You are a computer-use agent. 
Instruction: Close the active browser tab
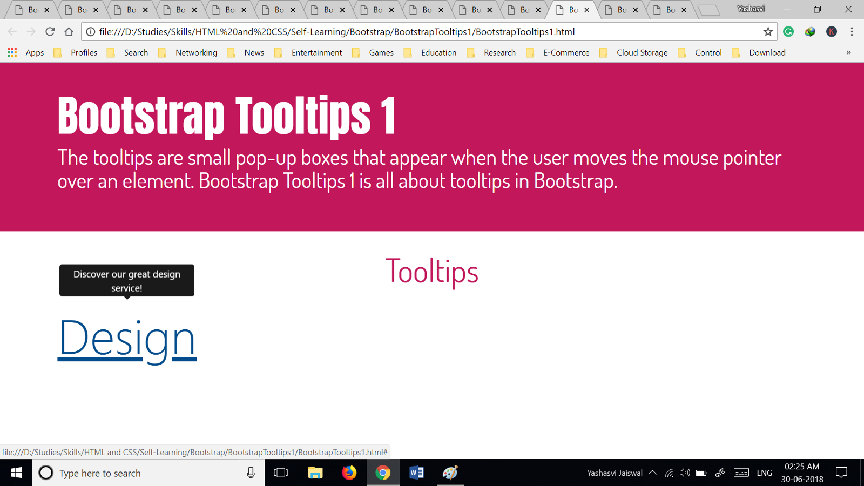[587, 10]
